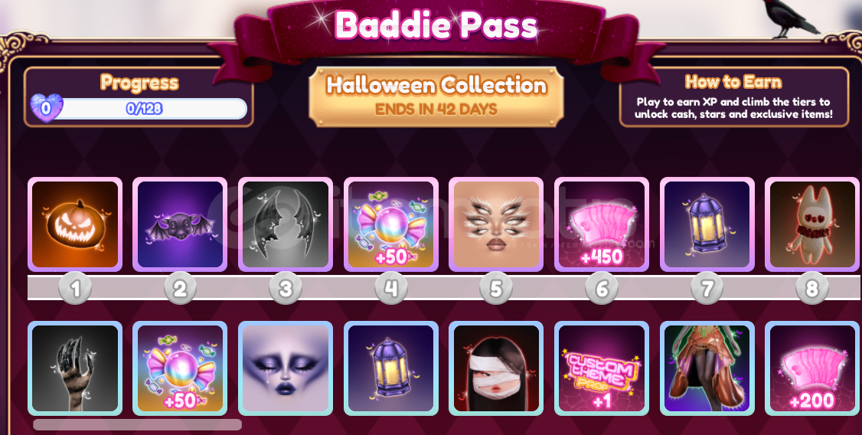This screenshot has width=862, height=435.
Task: Claim the Custom Theme Prop +1 reward
Action: tap(602, 368)
